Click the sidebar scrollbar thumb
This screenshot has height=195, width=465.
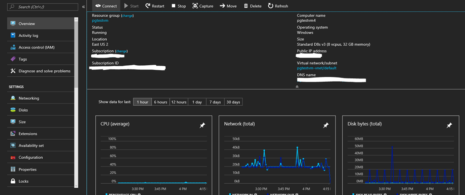click(76, 55)
